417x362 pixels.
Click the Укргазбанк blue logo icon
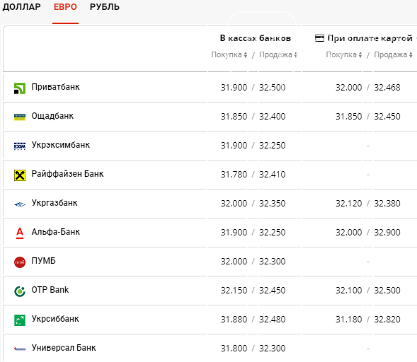[x=20, y=204]
